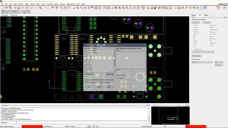Click the Zoom Fit icon

click(x=116, y=8)
